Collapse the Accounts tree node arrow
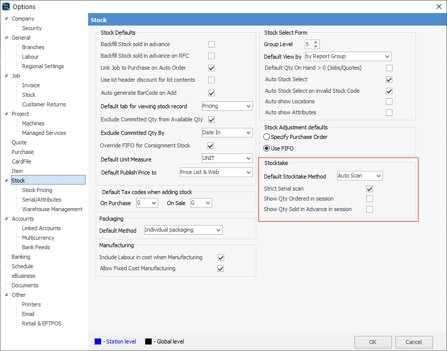The height and width of the screenshot is (351, 447). [x=7, y=219]
